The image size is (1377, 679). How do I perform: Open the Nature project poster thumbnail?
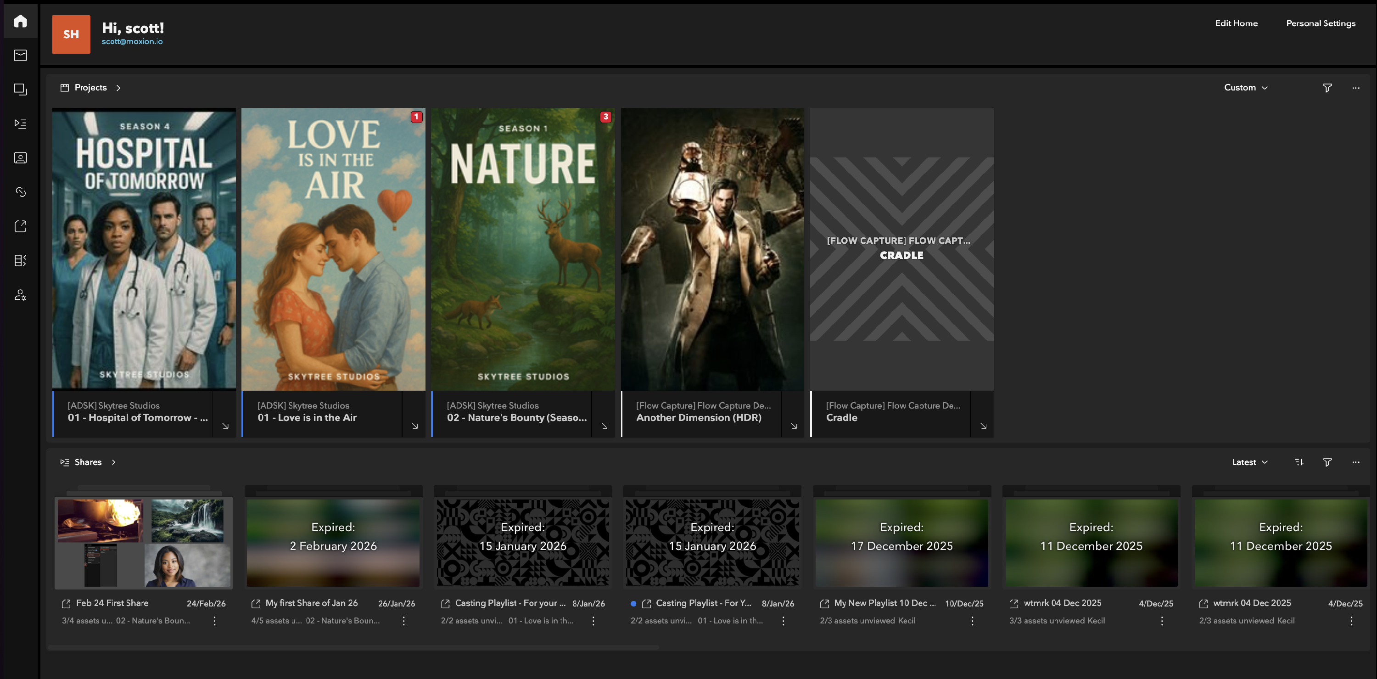pos(522,249)
